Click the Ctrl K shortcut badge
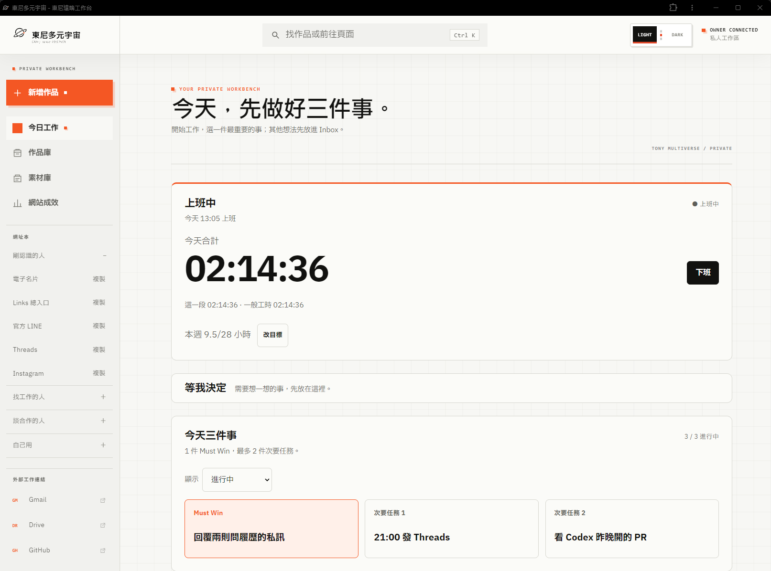The height and width of the screenshot is (571, 771). (x=465, y=35)
